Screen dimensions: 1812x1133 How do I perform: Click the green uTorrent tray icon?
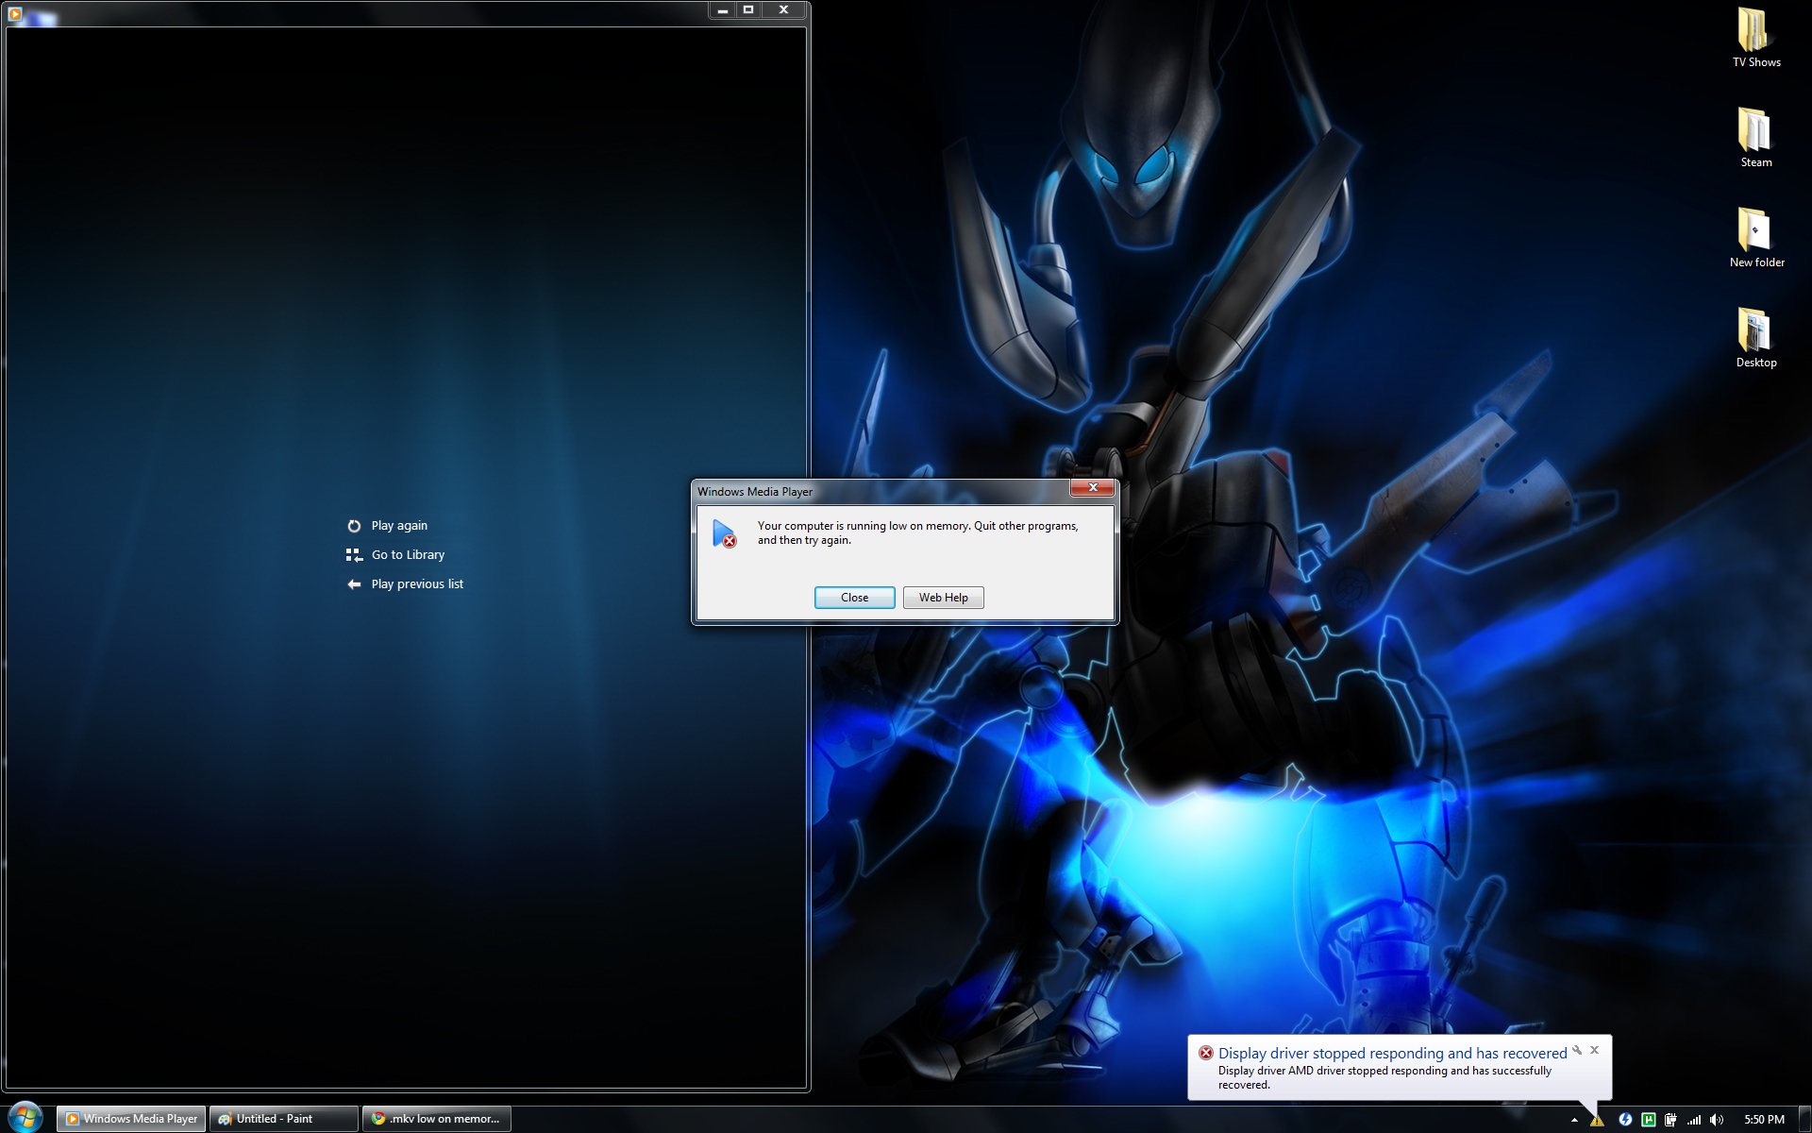coord(1648,1120)
